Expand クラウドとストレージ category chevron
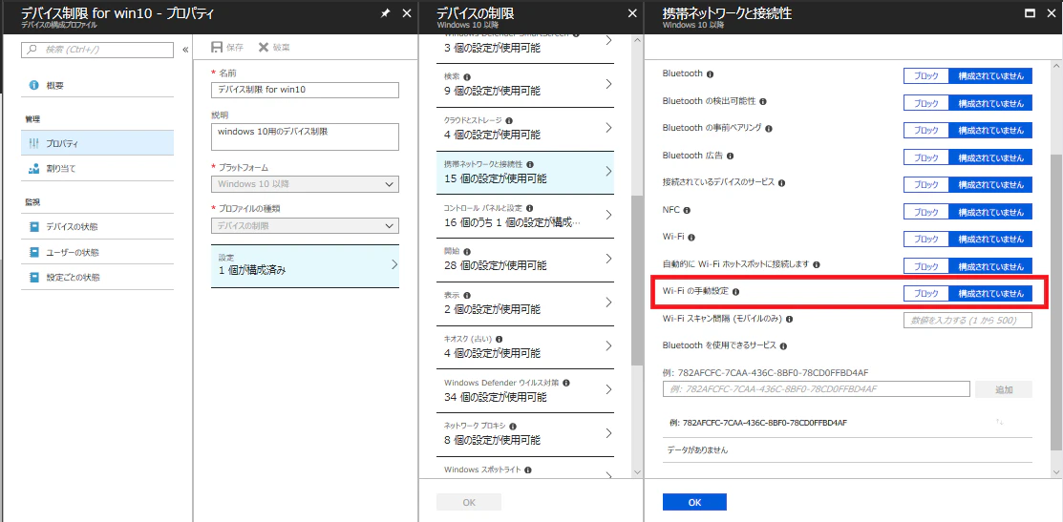This screenshot has width=1063, height=522. click(x=608, y=127)
